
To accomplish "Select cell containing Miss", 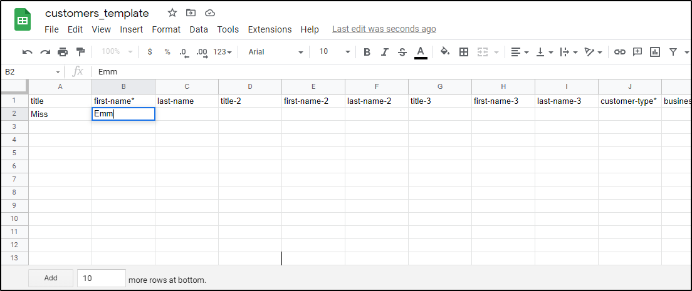I will (x=60, y=114).
